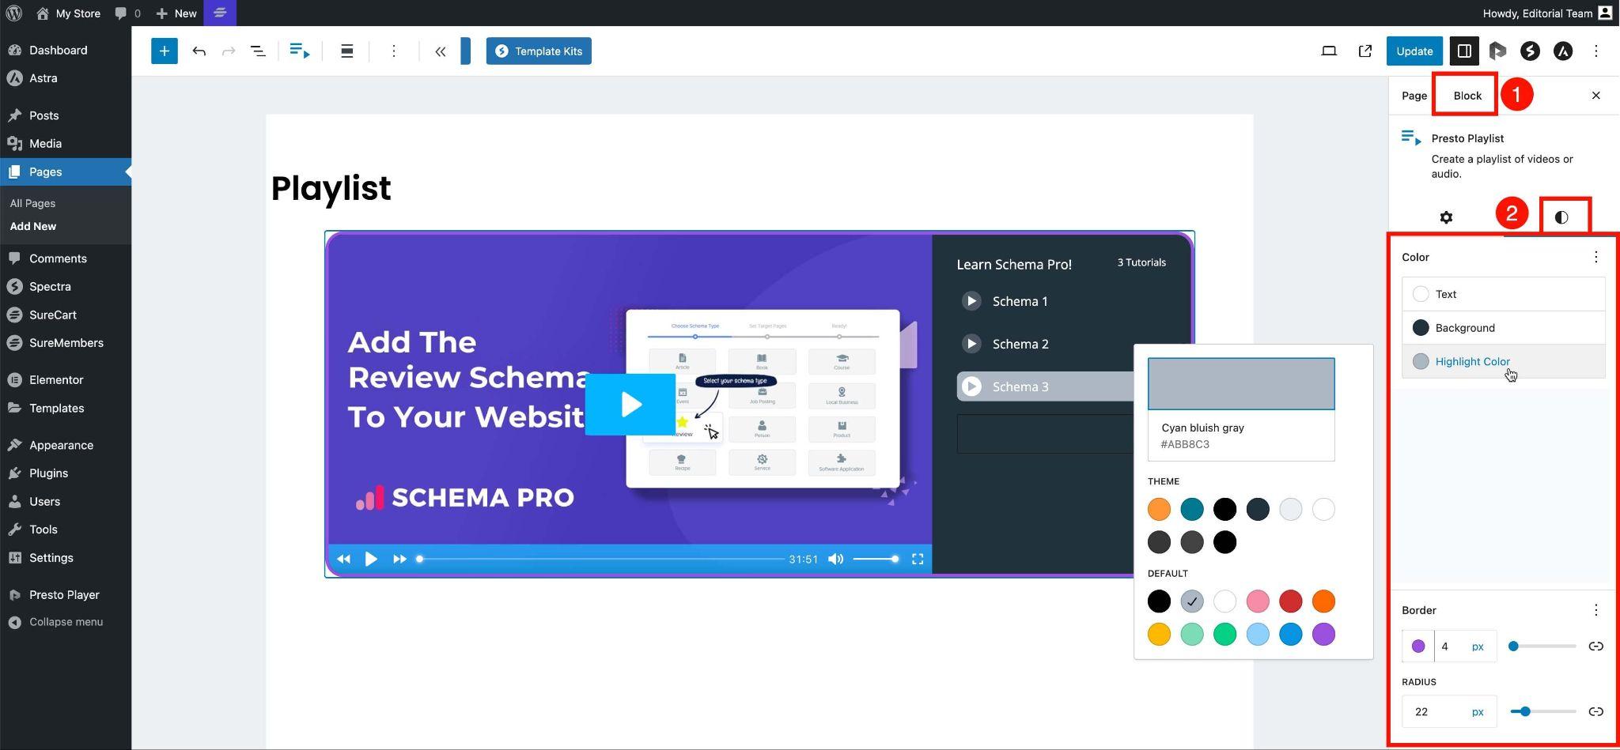Open Presto Player admin menu
Screen dimensions: 1620x750
click(x=66, y=595)
